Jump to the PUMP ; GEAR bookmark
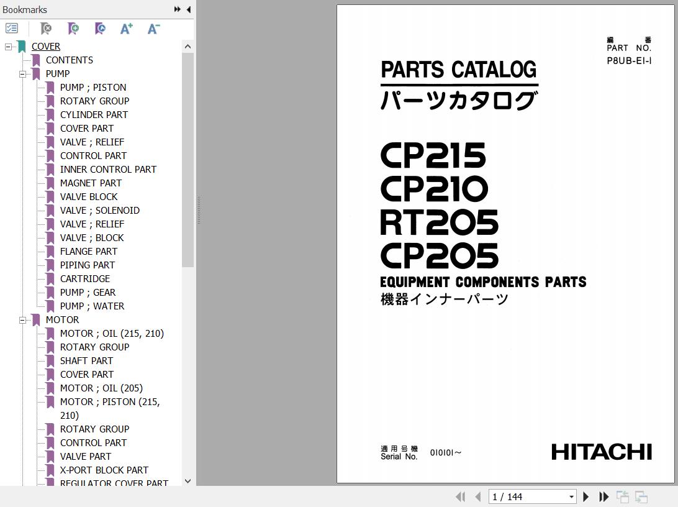Screen dimensions: 678x507 coord(88,293)
